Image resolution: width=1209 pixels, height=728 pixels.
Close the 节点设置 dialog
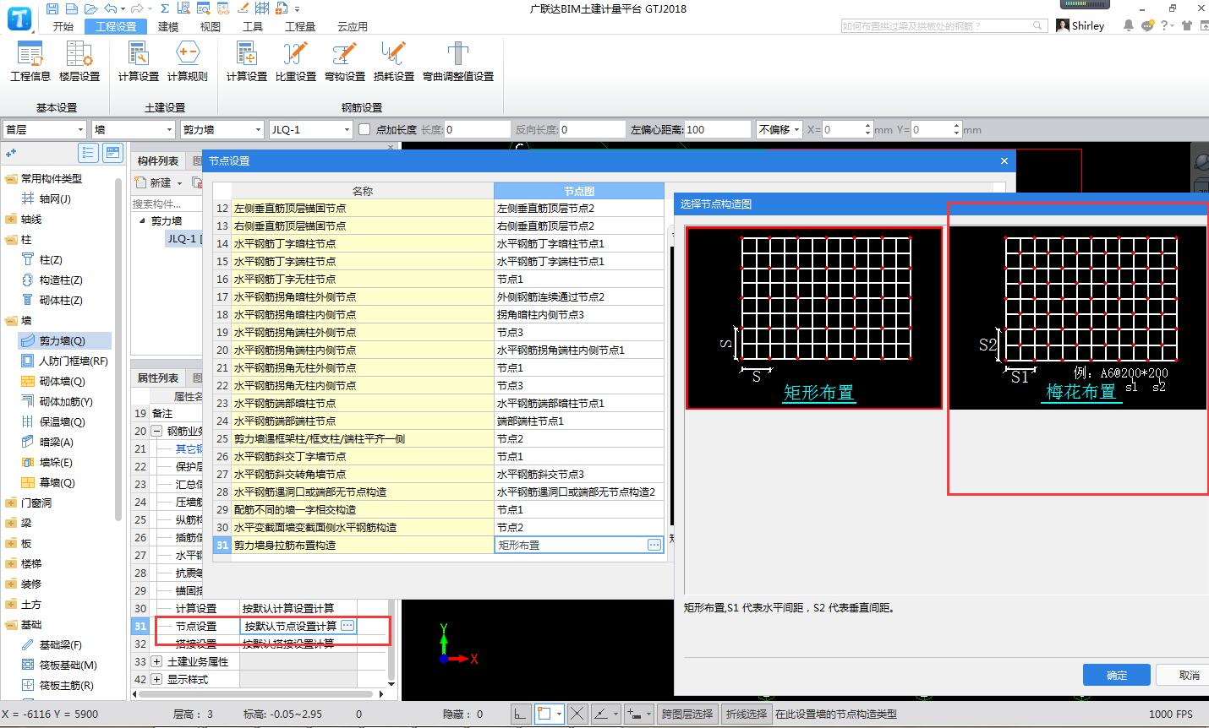click(x=1004, y=160)
